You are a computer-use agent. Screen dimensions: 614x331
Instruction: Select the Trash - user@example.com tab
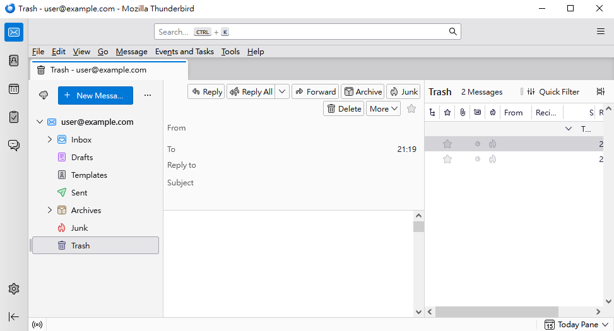click(x=109, y=70)
